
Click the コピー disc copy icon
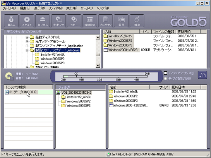pyautogui.click(x=74, y=21)
